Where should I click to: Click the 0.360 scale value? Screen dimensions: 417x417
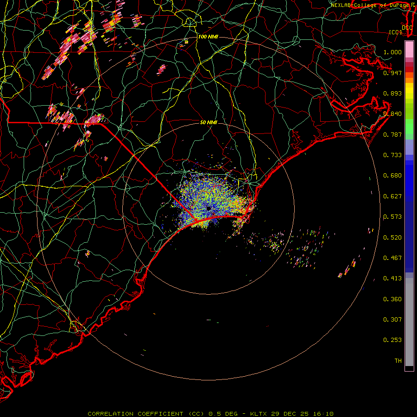pyautogui.click(x=392, y=299)
